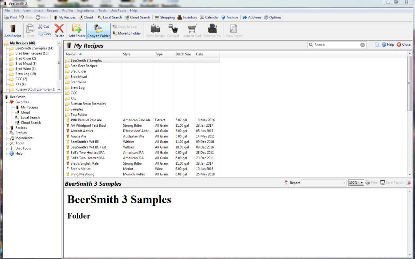This screenshot has height=259, width=415.
Task: Click in the recipe Search field
Action: [x=337, y=45]
